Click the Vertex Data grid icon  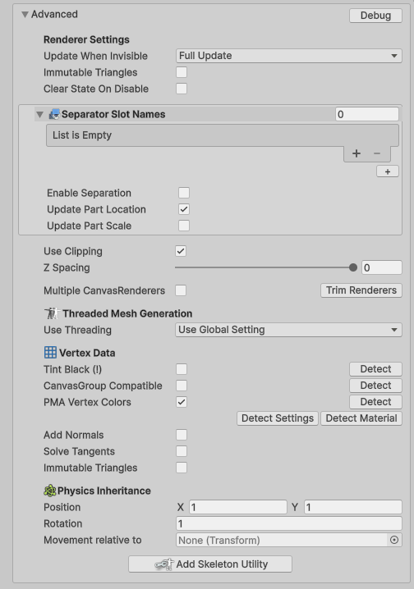click(50, 353)
